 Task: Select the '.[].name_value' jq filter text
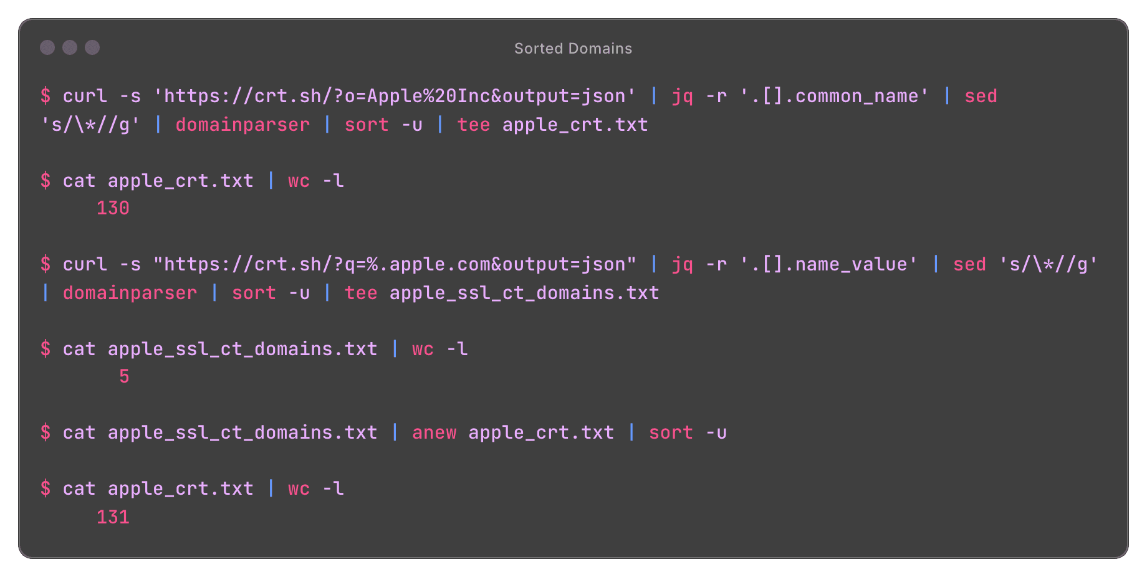[x=828, y=264]
